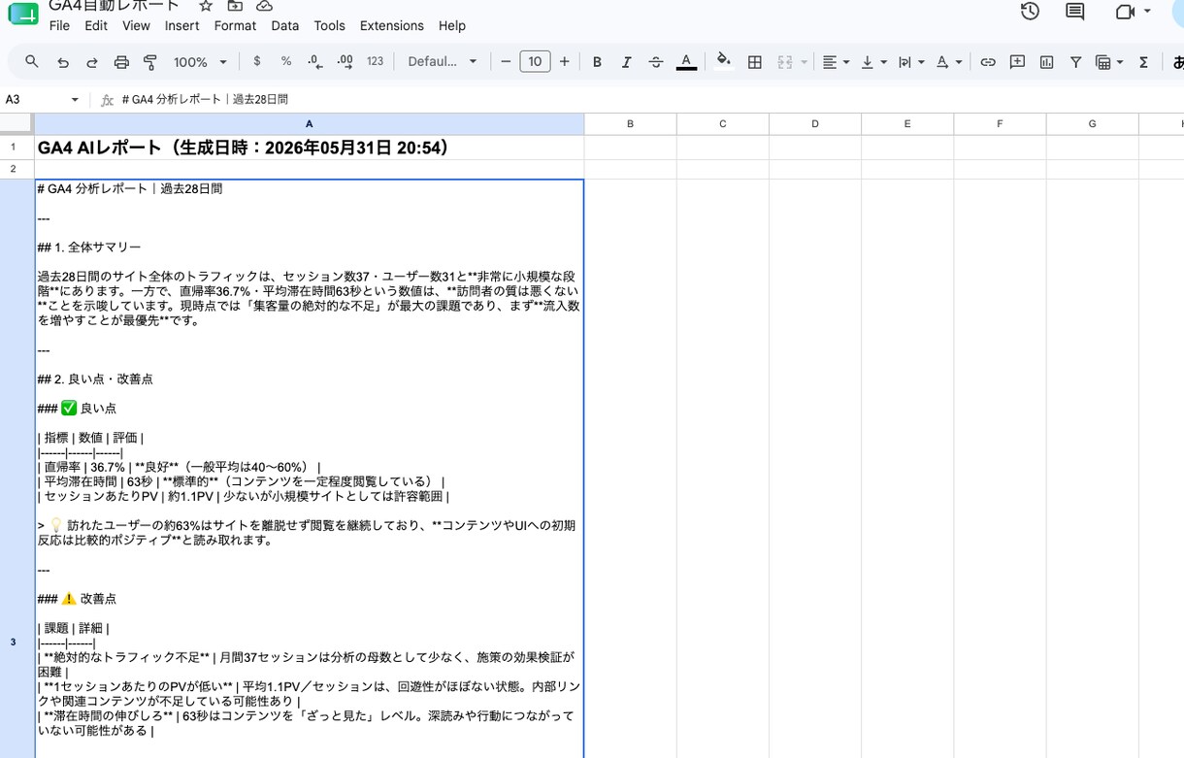Insert a comment from the toolbar
The image size is (1184, 758).
click(1017, 62)
